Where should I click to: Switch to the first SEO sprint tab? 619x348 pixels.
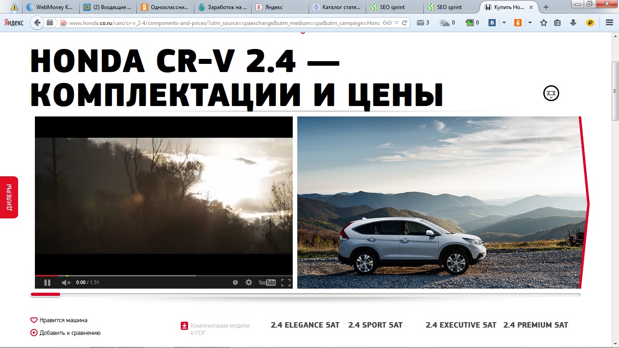tap(394, 7)
